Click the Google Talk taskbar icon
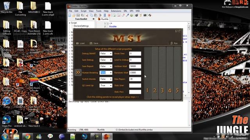The height and width of the screenshot is (140, 250). (x=50, y=136)
